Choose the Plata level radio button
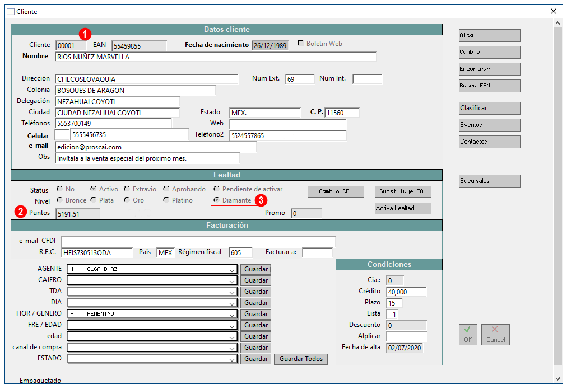 point(94,200)
